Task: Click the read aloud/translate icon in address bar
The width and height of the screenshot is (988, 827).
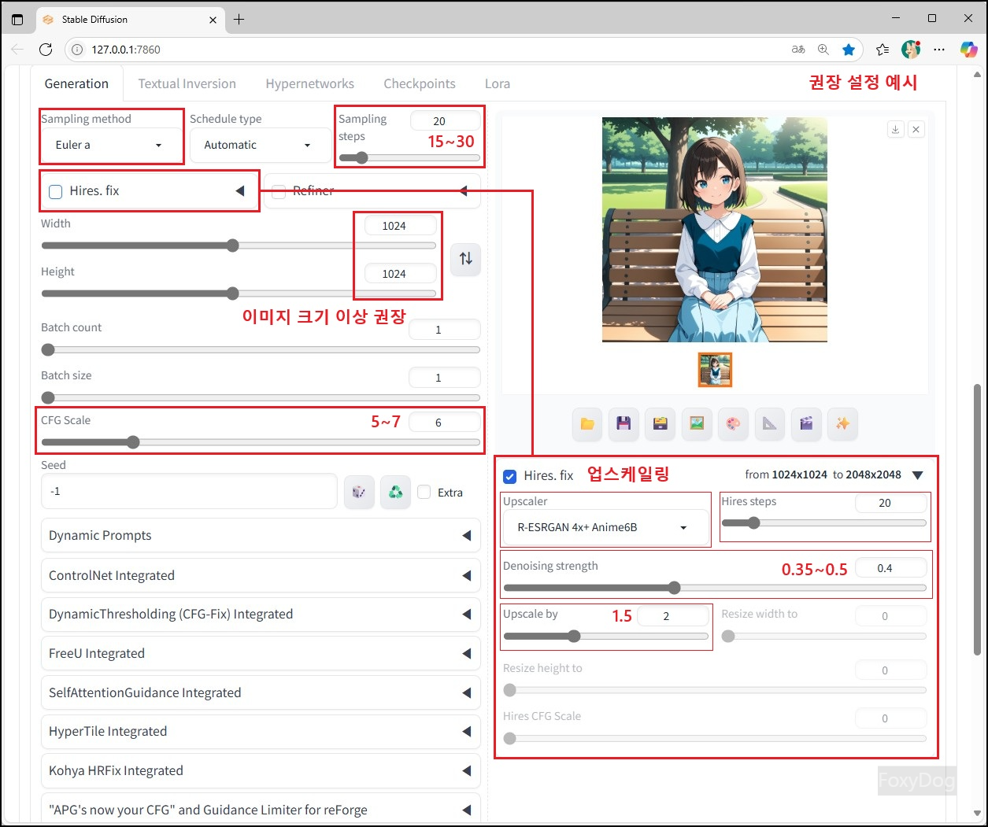Action: pyautogui.click(x=798, y=50)
